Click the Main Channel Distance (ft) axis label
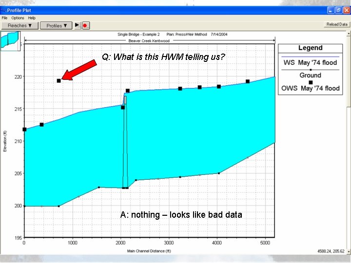The width and height of the screenshot is (351, 263). (x=149, y=251)
